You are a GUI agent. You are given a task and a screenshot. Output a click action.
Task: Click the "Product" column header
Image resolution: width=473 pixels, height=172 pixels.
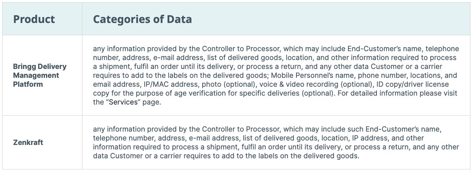coord(34,19)
